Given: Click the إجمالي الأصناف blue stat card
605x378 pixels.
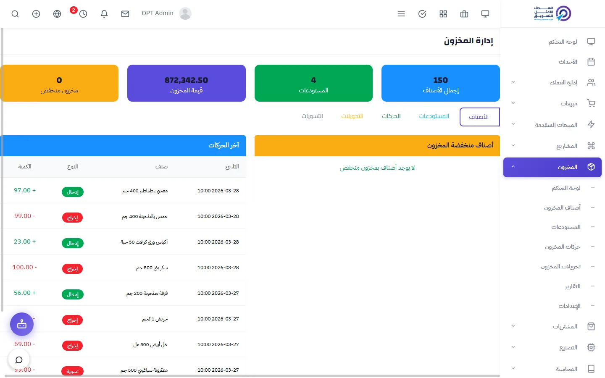Looking at the screenshot, I should 441,83.
